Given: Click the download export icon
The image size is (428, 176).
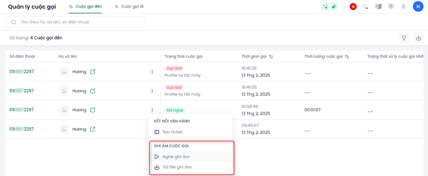Looking at the screenshot, I should 418,38.
